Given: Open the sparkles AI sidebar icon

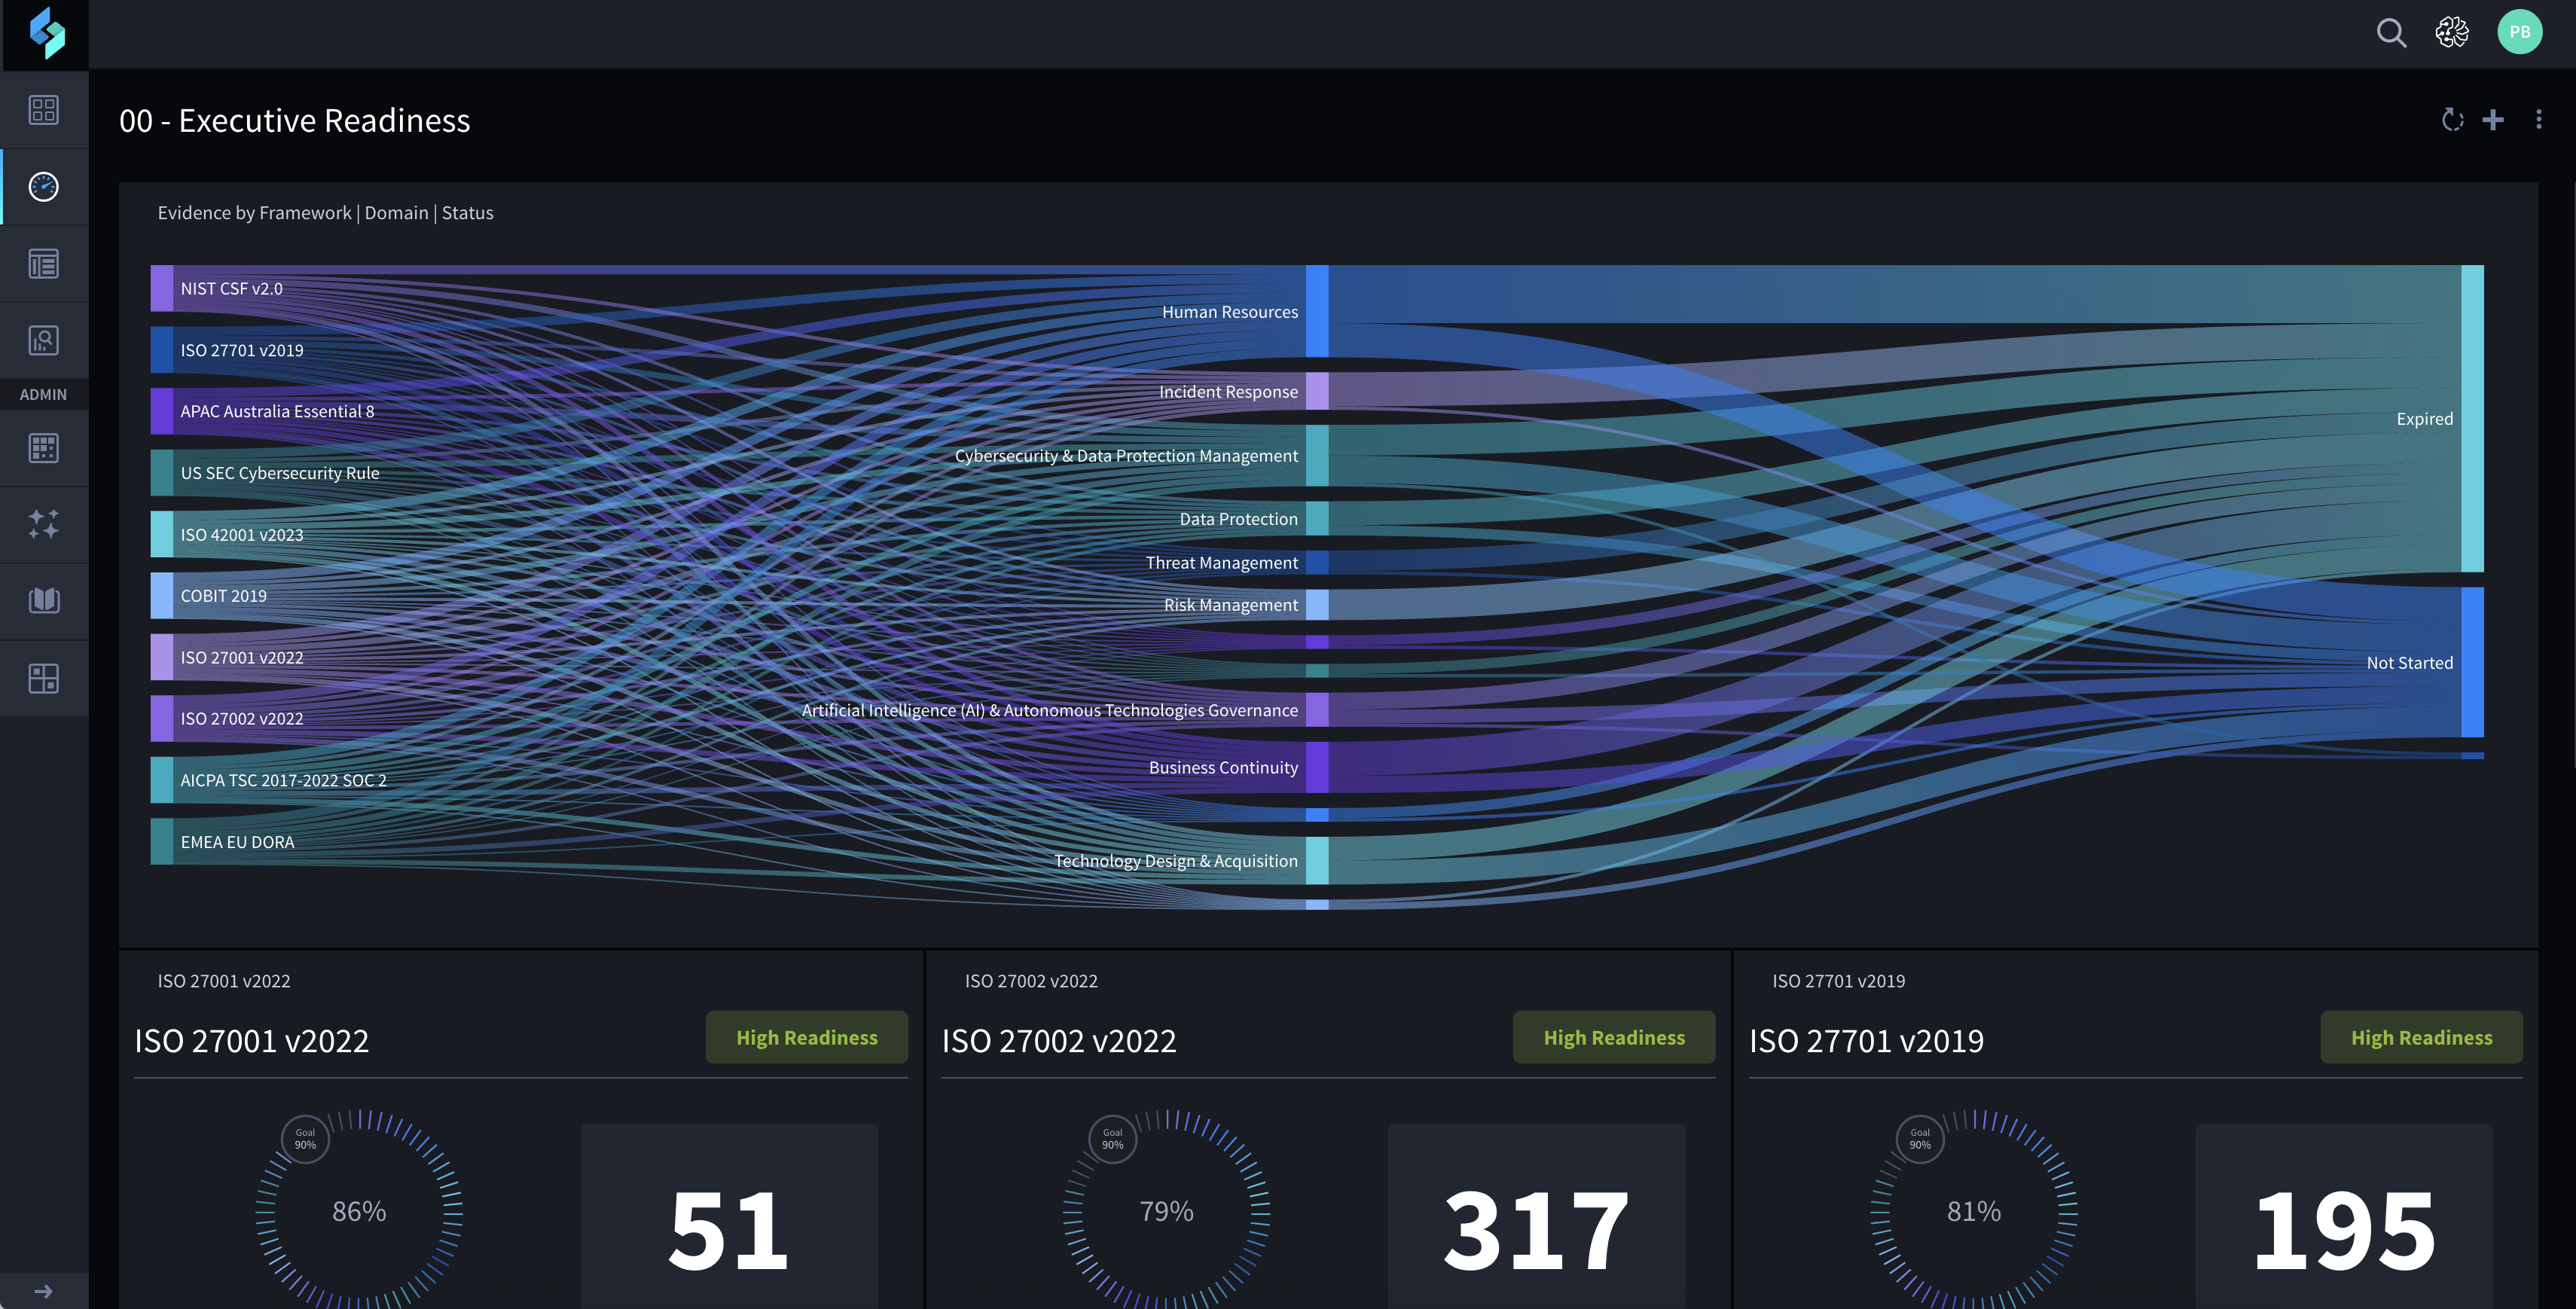Looking at the screenshot, I should click(44, 524).
